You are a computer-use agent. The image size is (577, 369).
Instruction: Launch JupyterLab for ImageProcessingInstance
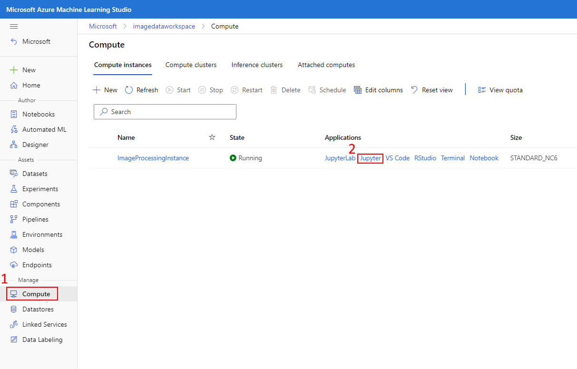[340, 158]
